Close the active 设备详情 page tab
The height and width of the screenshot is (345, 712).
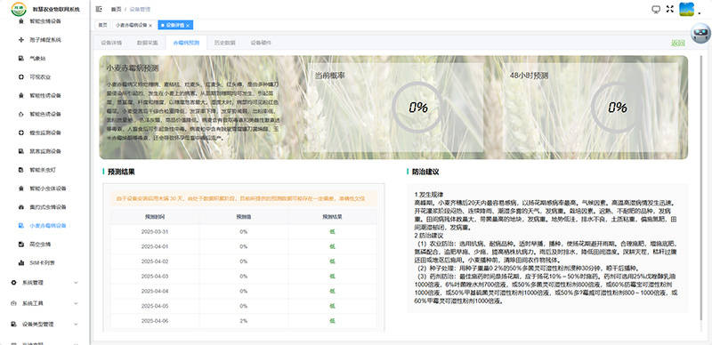(188, 26)
